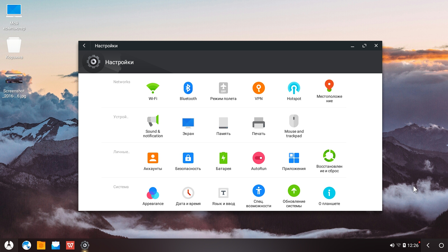The width and height of the screenshot is (448, 252).
Task: Open О планшете about settings
Action: 329,196
